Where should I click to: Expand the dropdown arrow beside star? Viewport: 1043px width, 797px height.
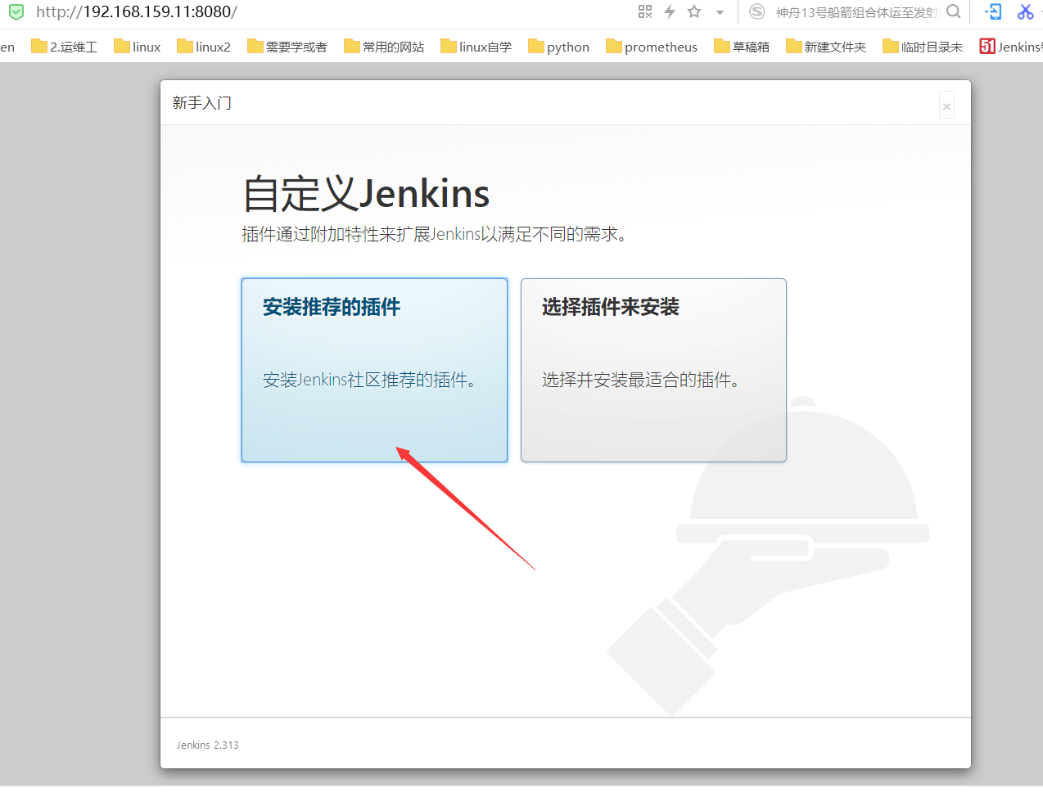click(x=720, y=12)
